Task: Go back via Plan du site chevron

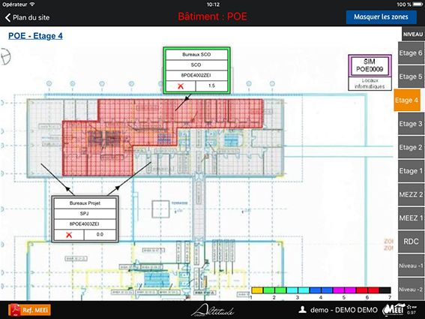Action: [x=7, y=18]
